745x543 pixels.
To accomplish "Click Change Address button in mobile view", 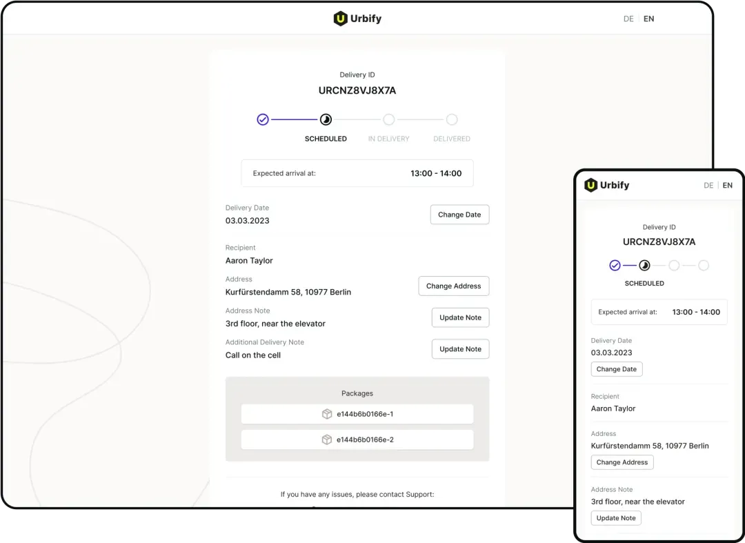I will (622, 462).
